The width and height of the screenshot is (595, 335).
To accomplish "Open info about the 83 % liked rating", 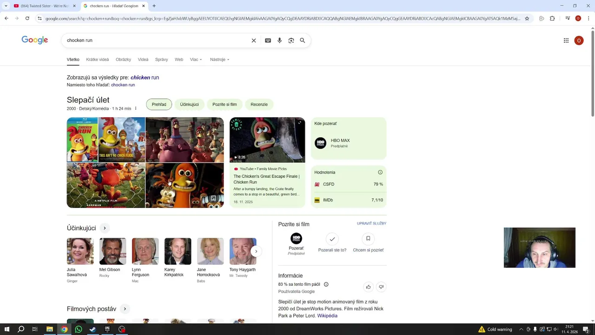I will (326, 284).
